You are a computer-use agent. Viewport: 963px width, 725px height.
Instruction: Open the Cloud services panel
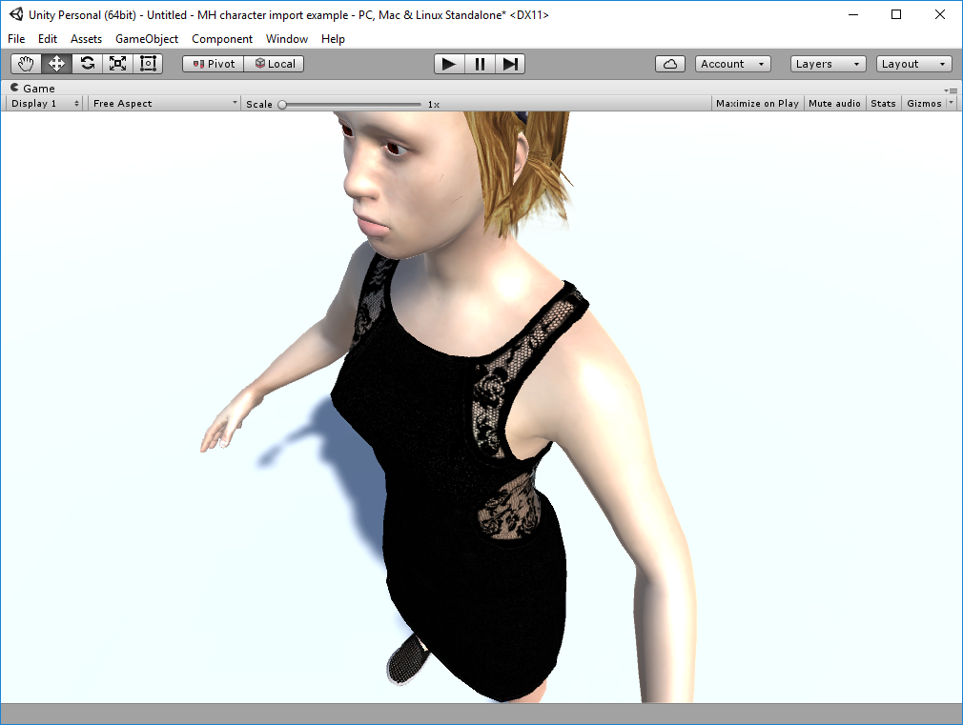(670, 64)
